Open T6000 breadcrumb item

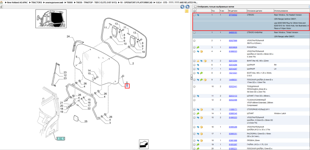tap(69, 2)
